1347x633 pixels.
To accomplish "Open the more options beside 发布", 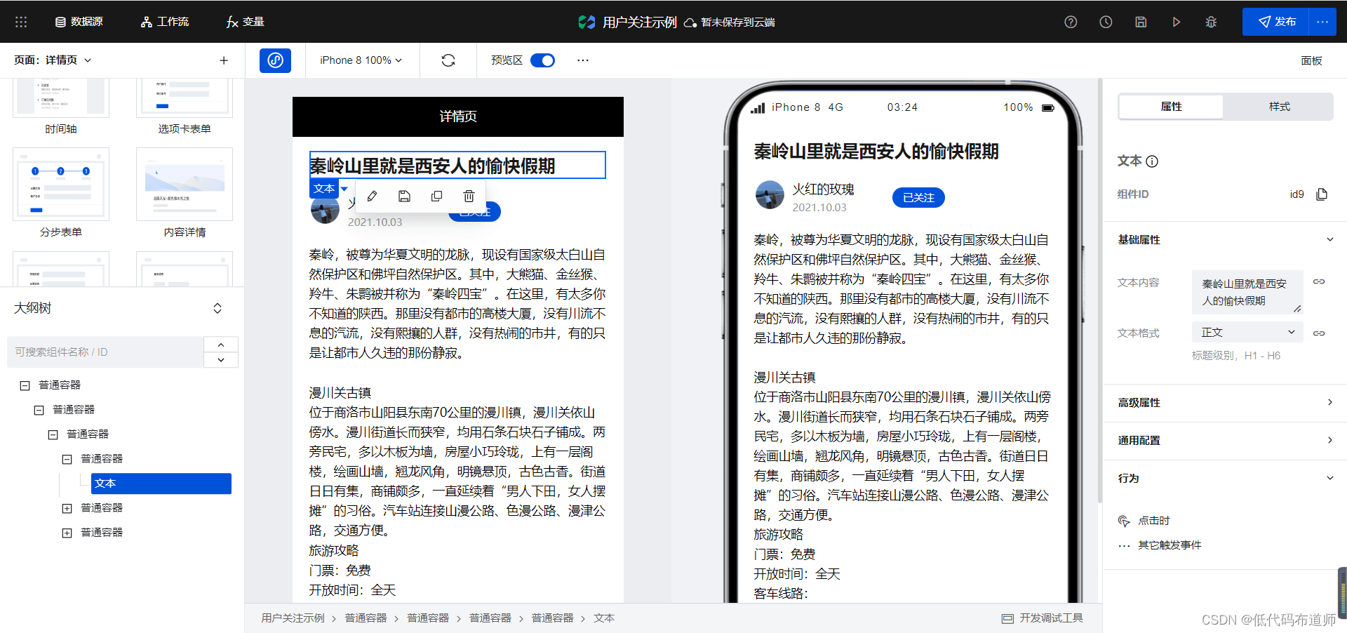I will [1322, 22].
